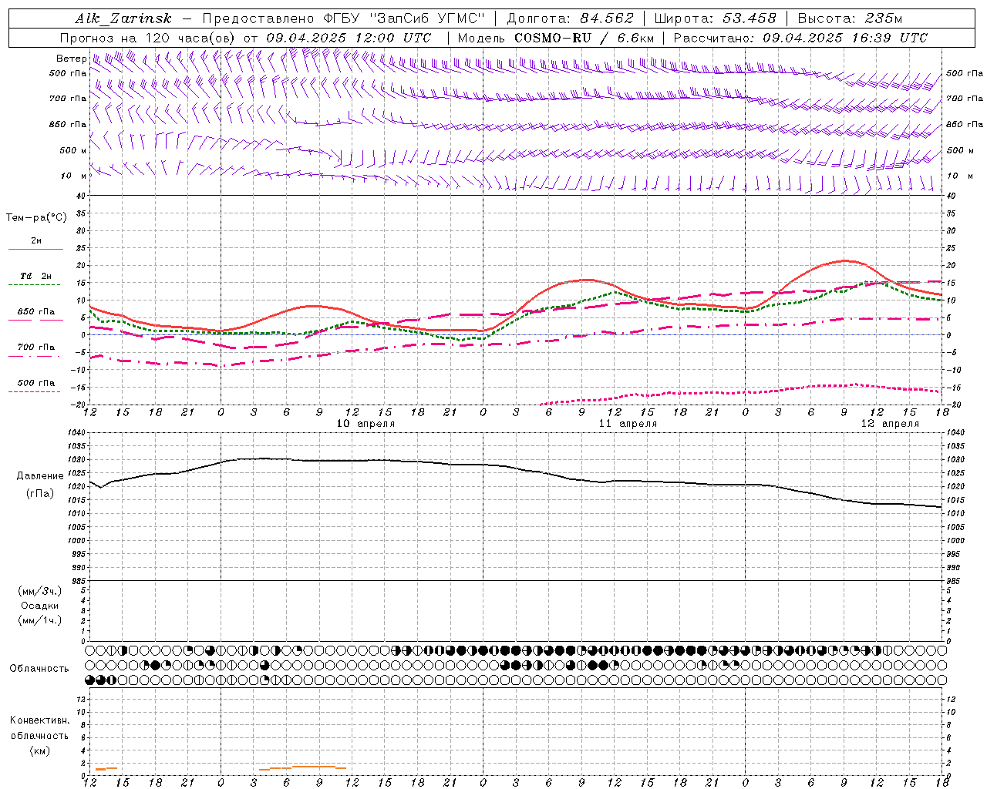Select the Тем-ра(°C) axis title
Screen dimensions: 987x789
pyautogui.click(x=36, y=218)
